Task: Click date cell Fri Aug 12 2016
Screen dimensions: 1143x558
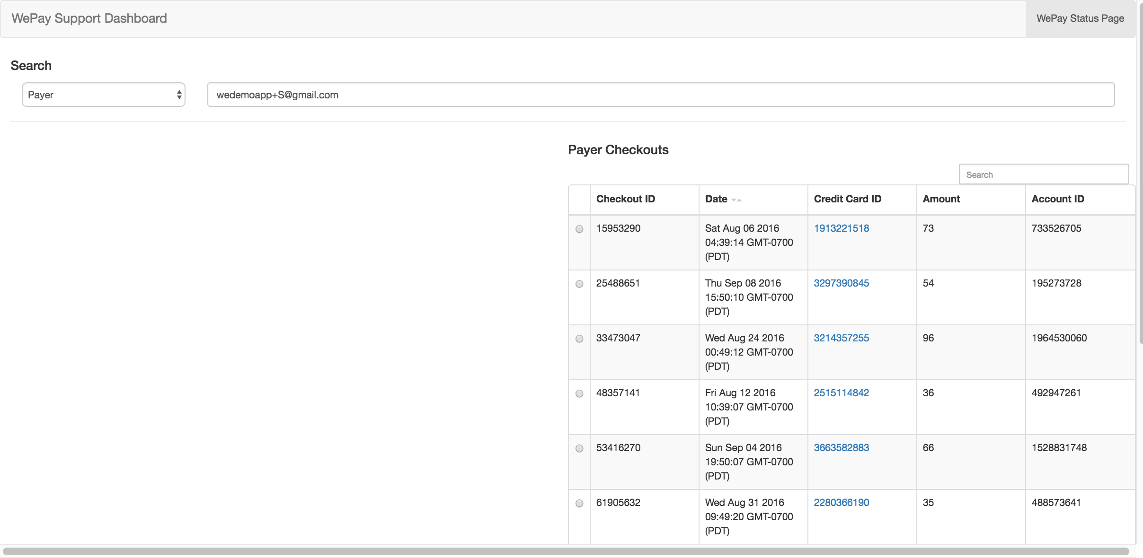Action: 753,407
